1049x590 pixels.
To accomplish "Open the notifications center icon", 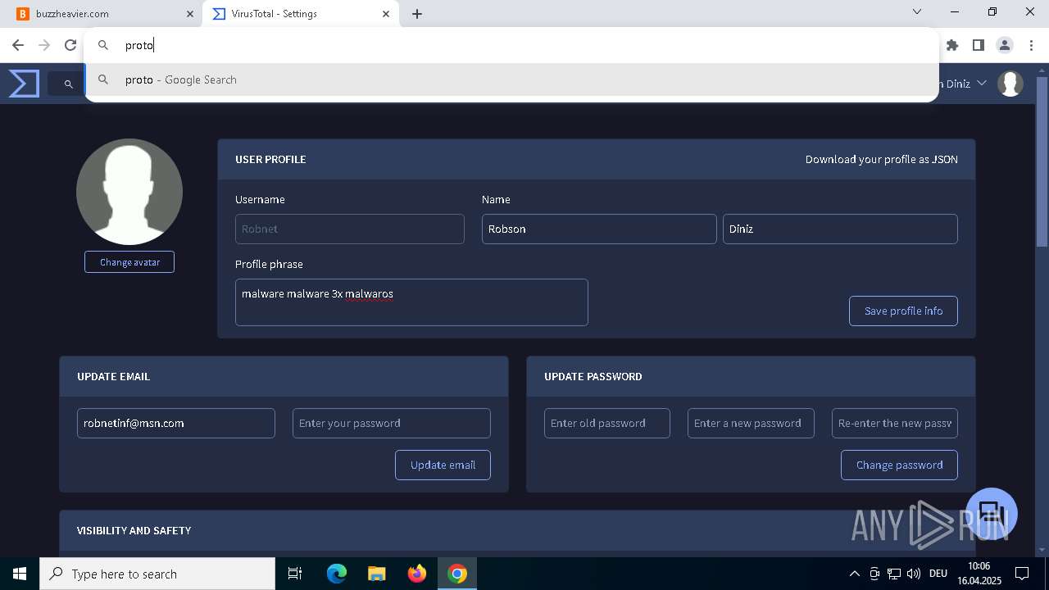I will [x=1022, y=574].
